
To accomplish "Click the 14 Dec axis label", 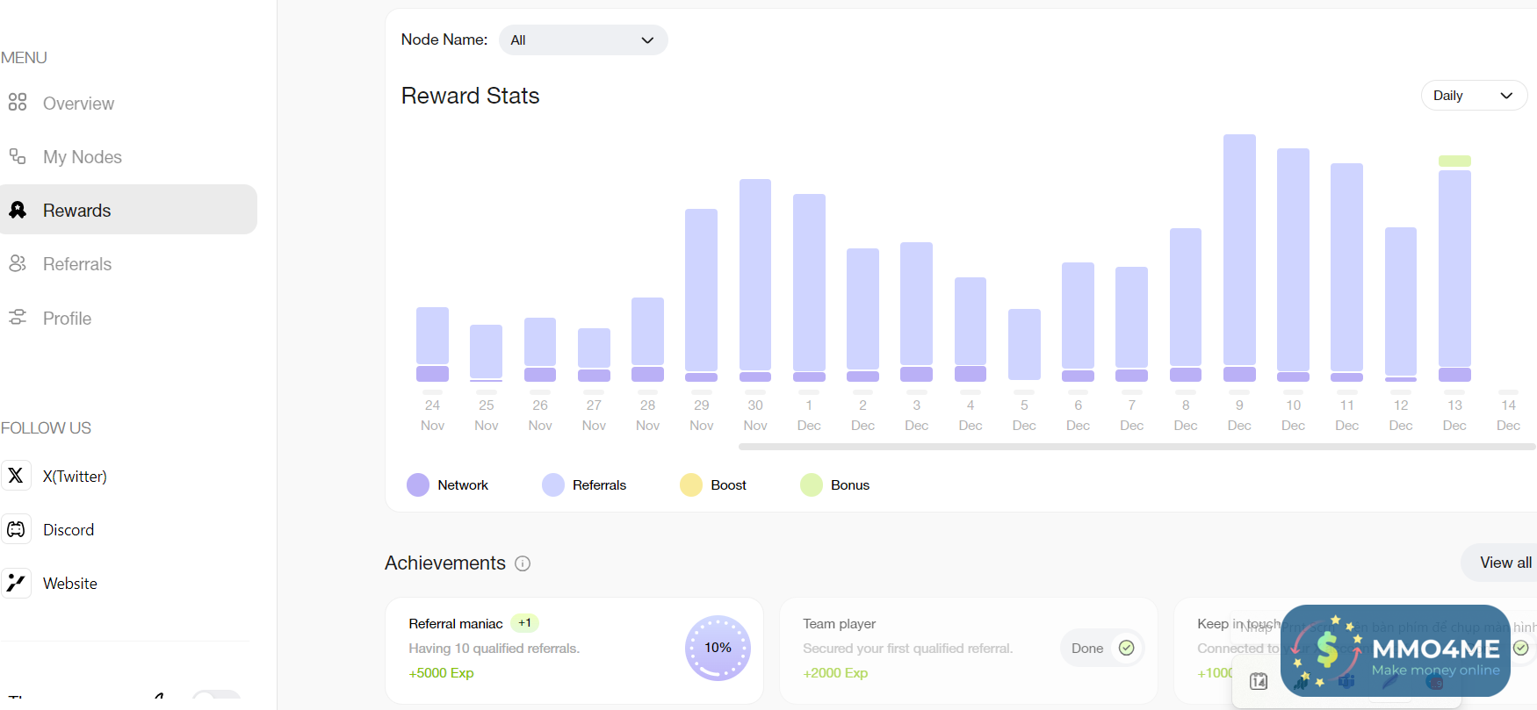I will (x=1508, y=415).
